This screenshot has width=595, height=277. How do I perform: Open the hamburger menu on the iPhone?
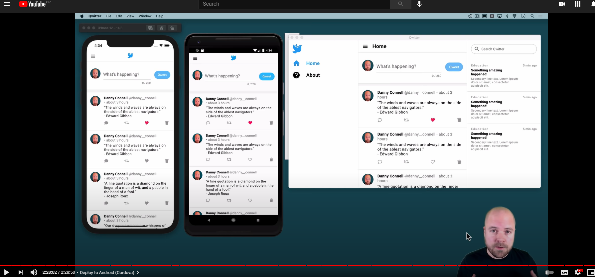(x=93, y=56)
